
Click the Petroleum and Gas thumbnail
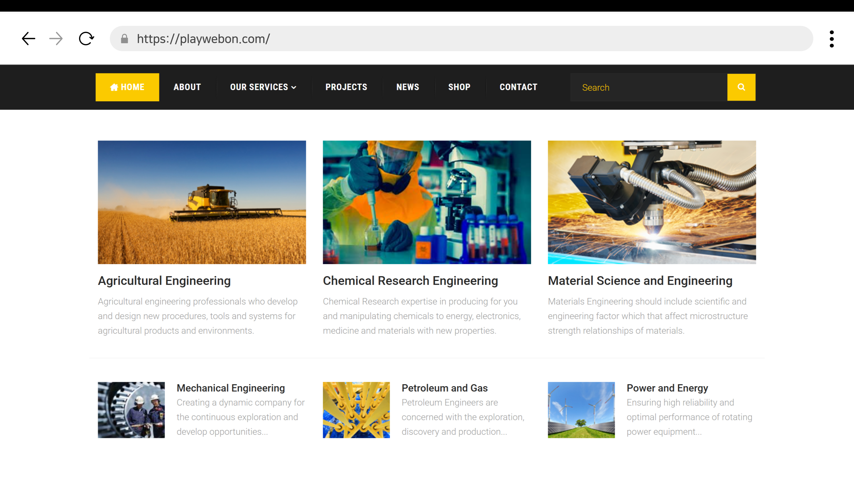point(356,410)
